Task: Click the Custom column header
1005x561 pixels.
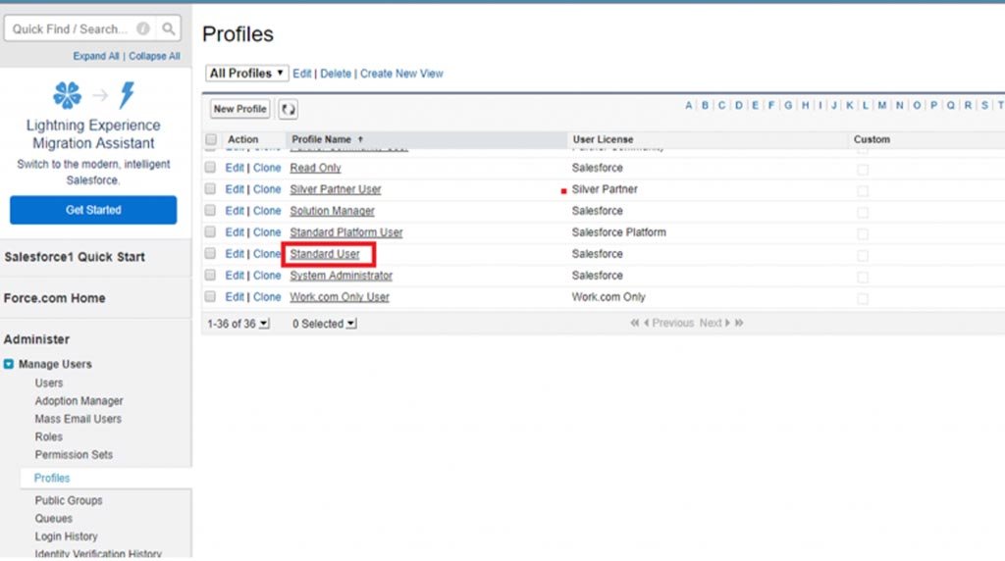Action: click(x=872, y=139)
